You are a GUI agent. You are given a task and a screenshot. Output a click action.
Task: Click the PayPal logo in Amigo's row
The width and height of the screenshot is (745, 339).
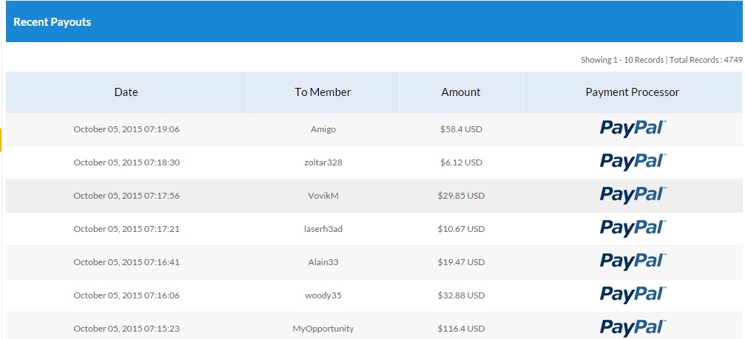point(633,129)
